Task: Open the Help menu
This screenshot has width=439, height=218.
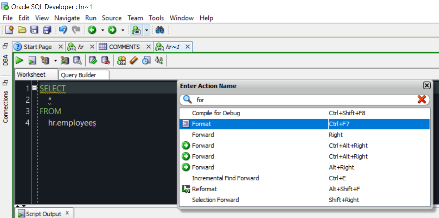Action: [x=206, y=18]
